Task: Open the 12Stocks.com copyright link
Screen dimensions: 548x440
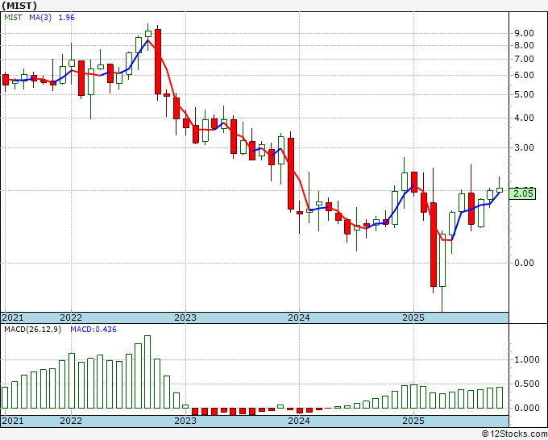Action: pos(514,434)
